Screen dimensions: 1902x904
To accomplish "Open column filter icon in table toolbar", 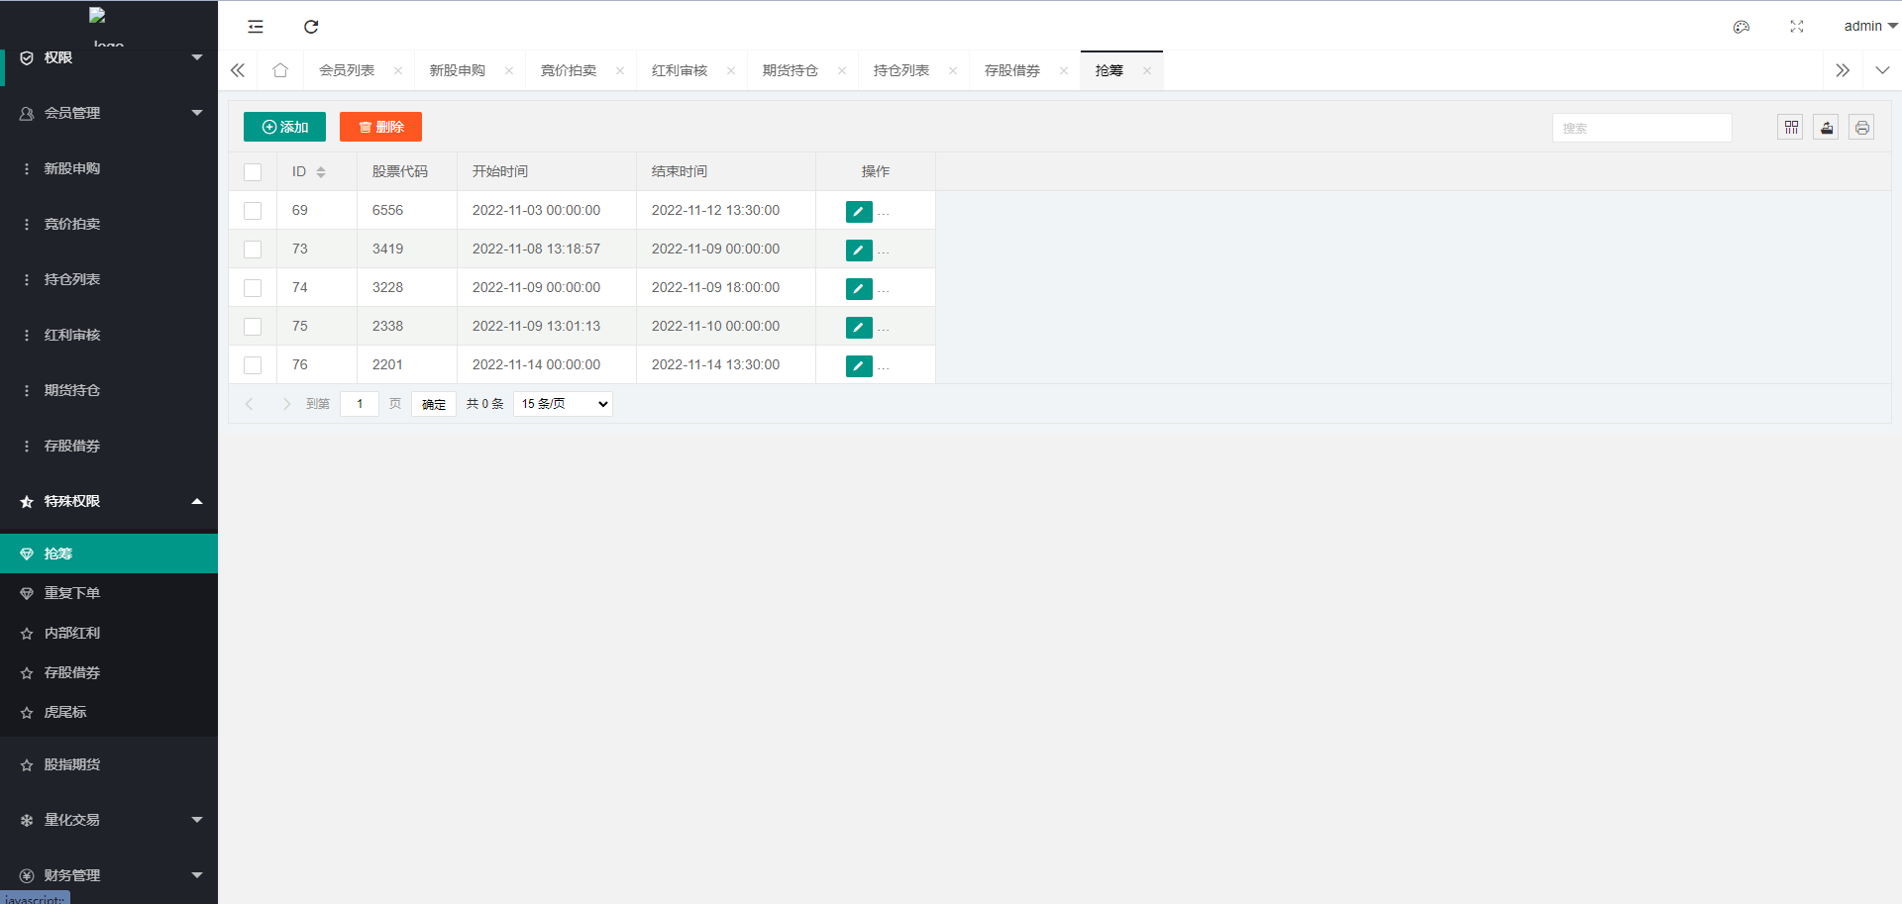I will (x=1790, y=128).
